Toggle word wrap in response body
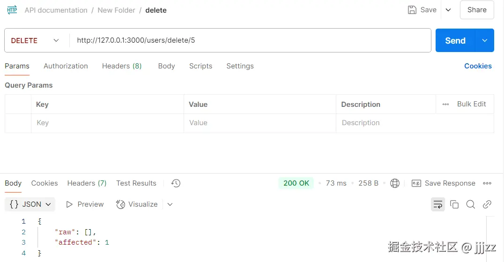Viewport: 504px width, 262px height. pyautogui.click(x=438, y=204)
